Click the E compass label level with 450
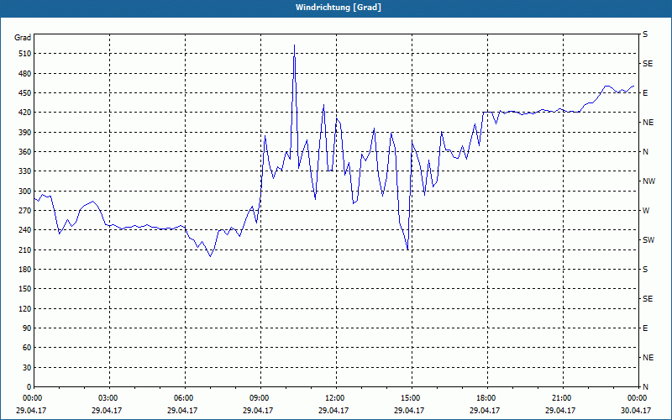This screenshot has width=672, height=420. tap(645, 93)
